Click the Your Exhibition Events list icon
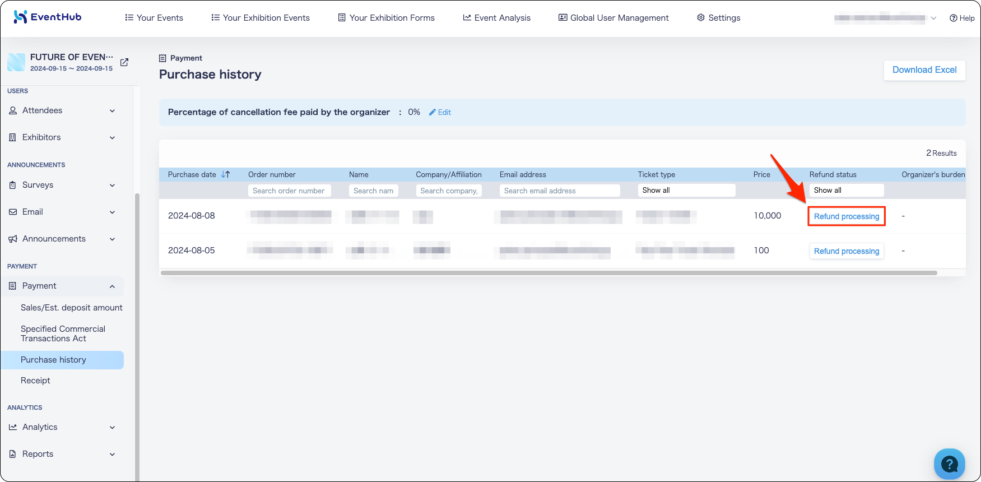Viewport: 981px width, 482px height. pyautogui.click(x=216, y=17)
